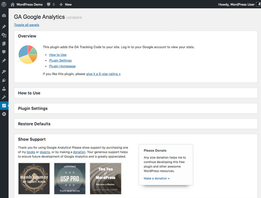Image resolution: width=261 pixels, height=198 pixels.
Task: Expand the How to Use panel
Action: pyautogui.click(x=29, y=93)
